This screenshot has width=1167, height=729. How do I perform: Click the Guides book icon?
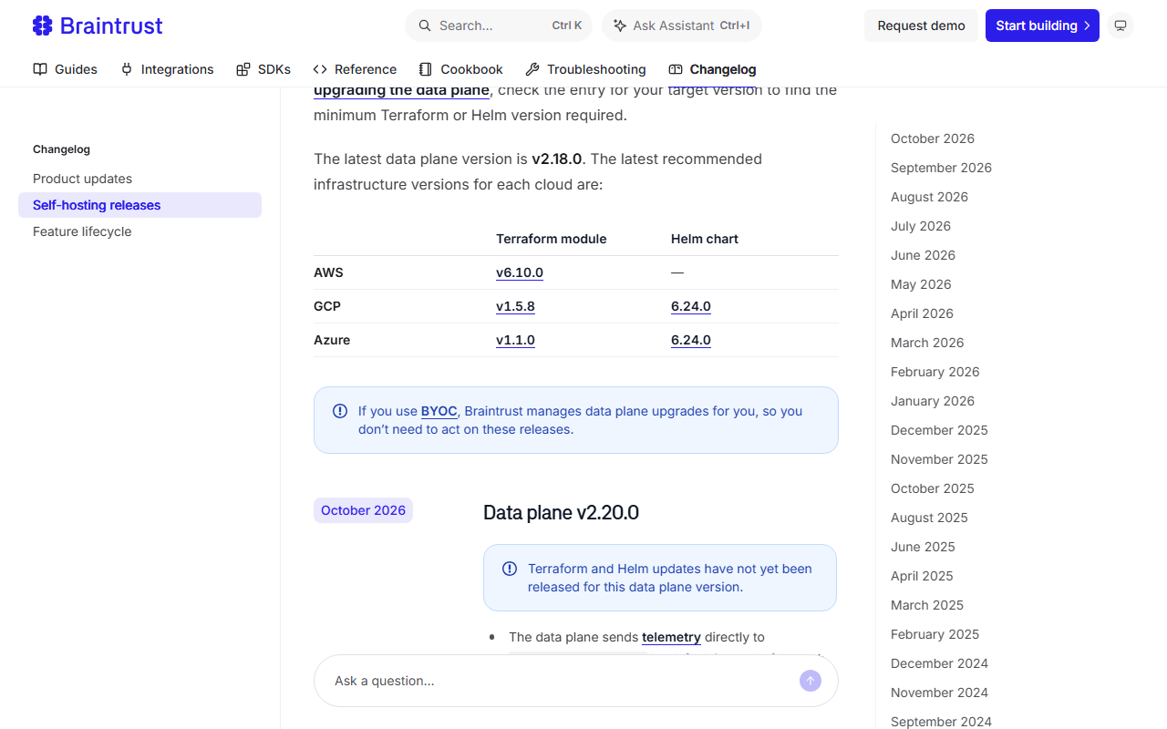(40, 69)
